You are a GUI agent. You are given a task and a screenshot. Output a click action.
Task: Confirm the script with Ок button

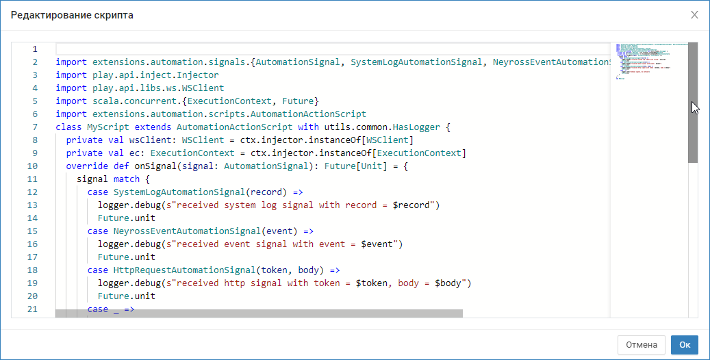tap(684, 345)
